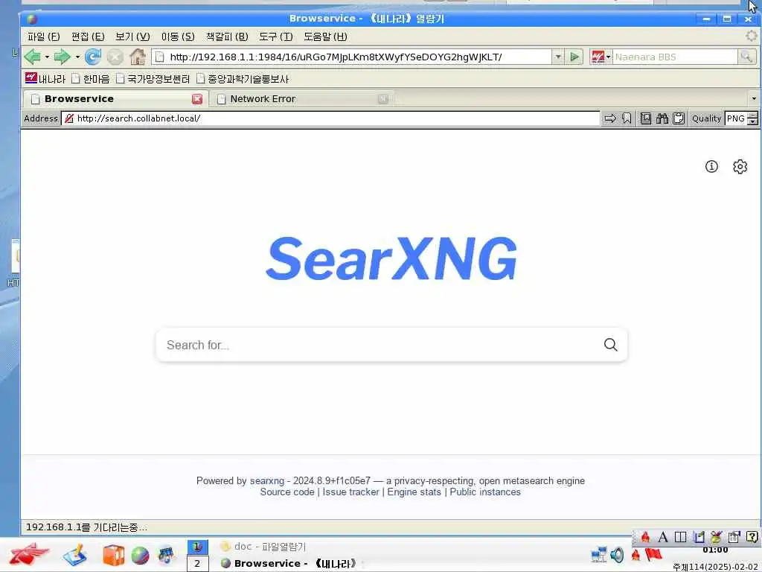Viewport: 762px width, 572px height.
Task: Go forward with the green right arrow
Action: tap(62, 57)
